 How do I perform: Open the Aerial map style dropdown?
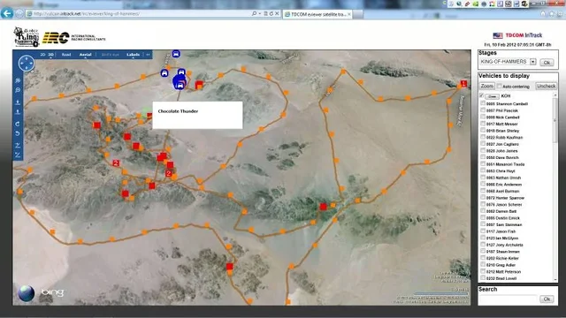coord(86,55)
